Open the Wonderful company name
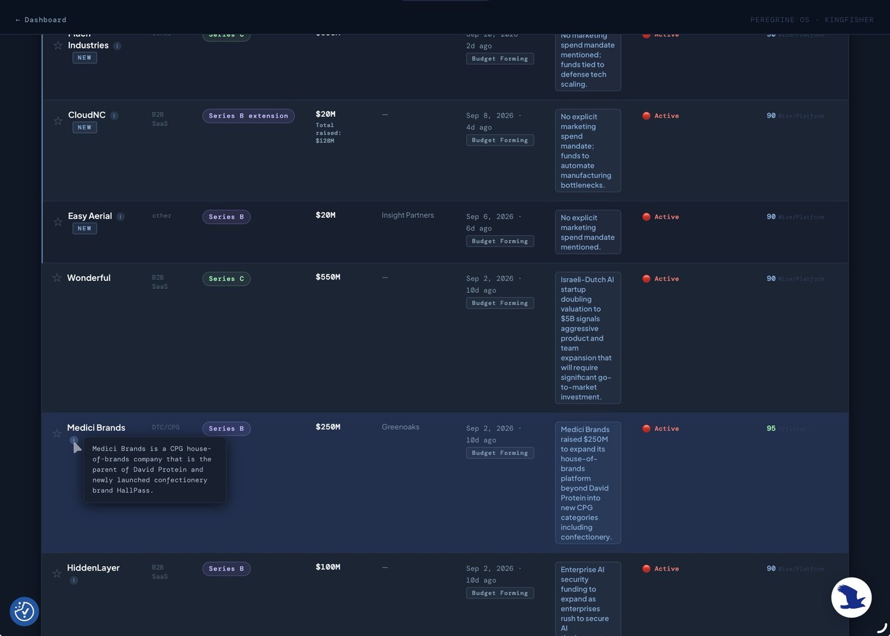Image resolution: width=890 pixels, height=636 pixels. [x=88, y=278]
